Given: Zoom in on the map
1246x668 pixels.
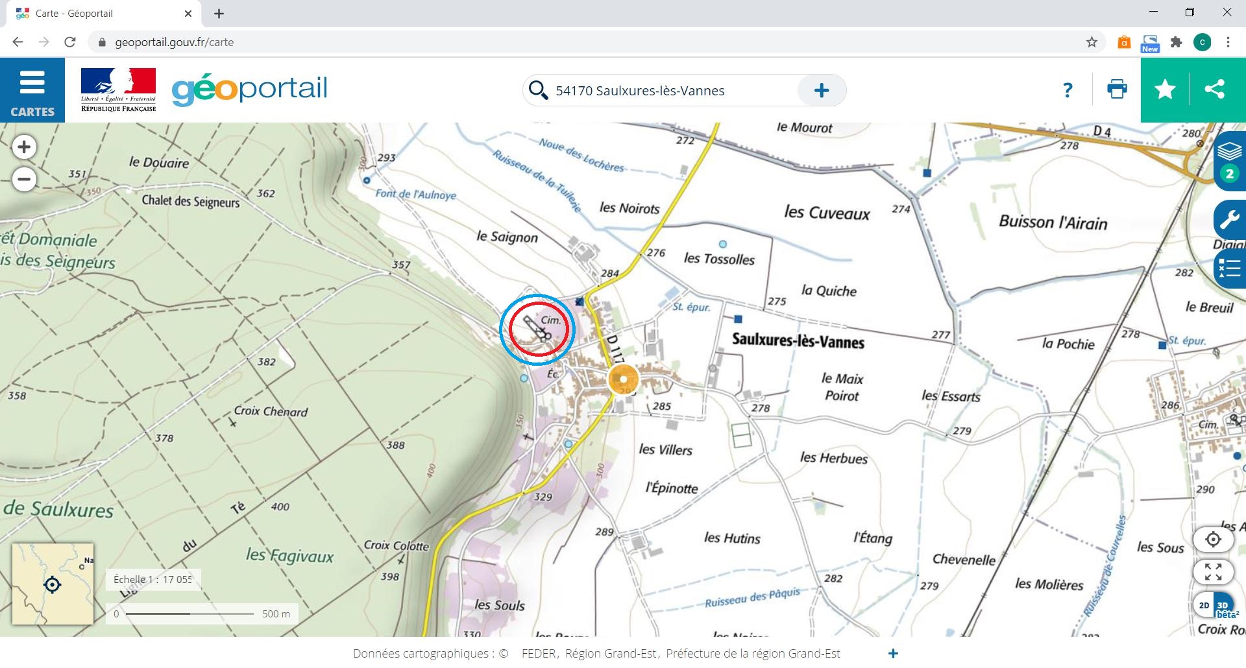Looking at the screenshot, I should 24,147.
